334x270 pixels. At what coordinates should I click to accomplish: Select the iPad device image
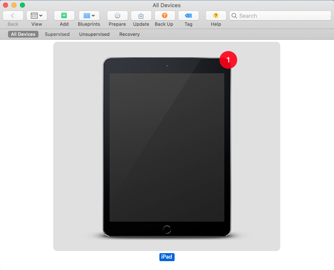[167, 148]
